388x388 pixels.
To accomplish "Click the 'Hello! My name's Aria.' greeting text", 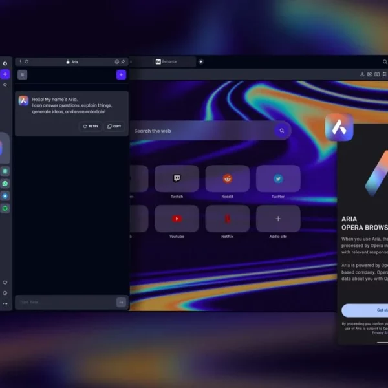I will (55, 99).
